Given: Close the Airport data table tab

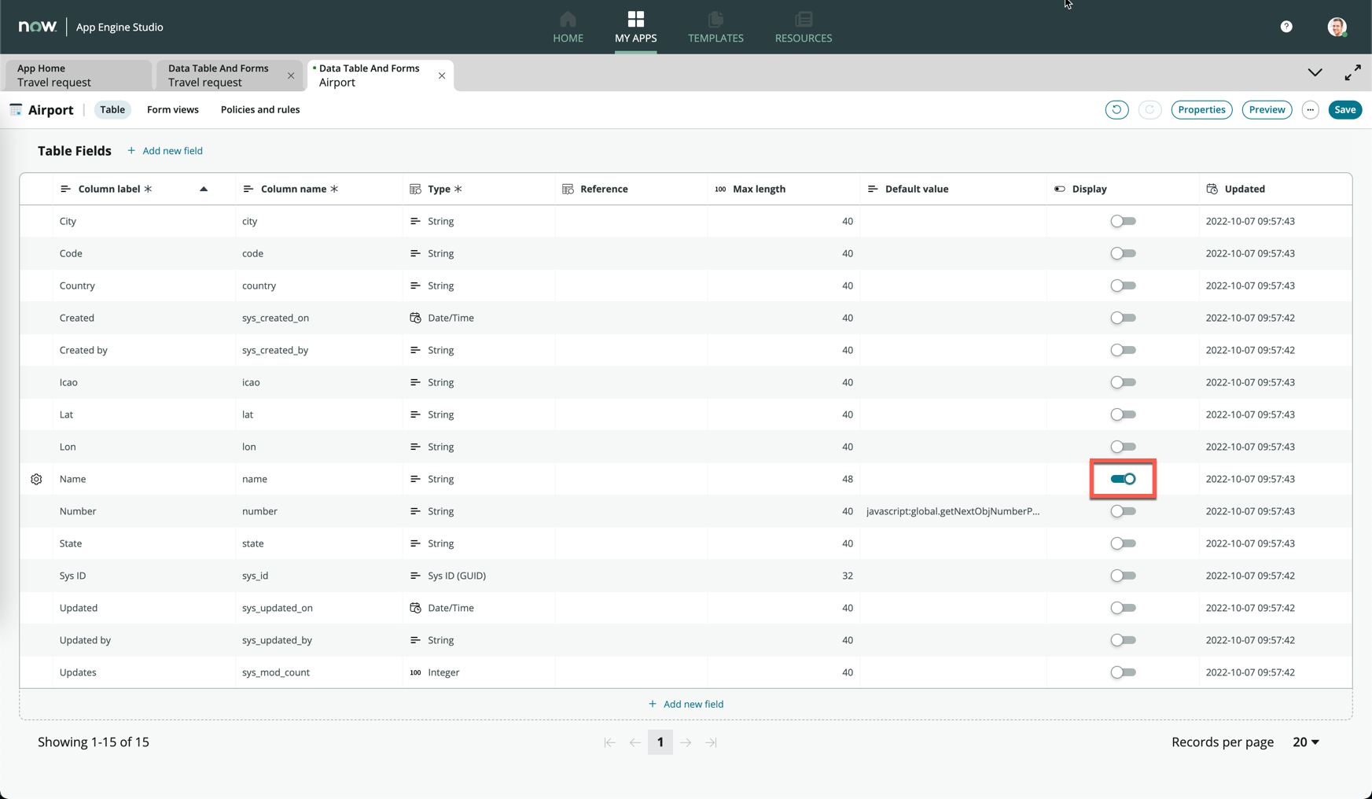Looking at the screenshot, I should click(442, 76).
